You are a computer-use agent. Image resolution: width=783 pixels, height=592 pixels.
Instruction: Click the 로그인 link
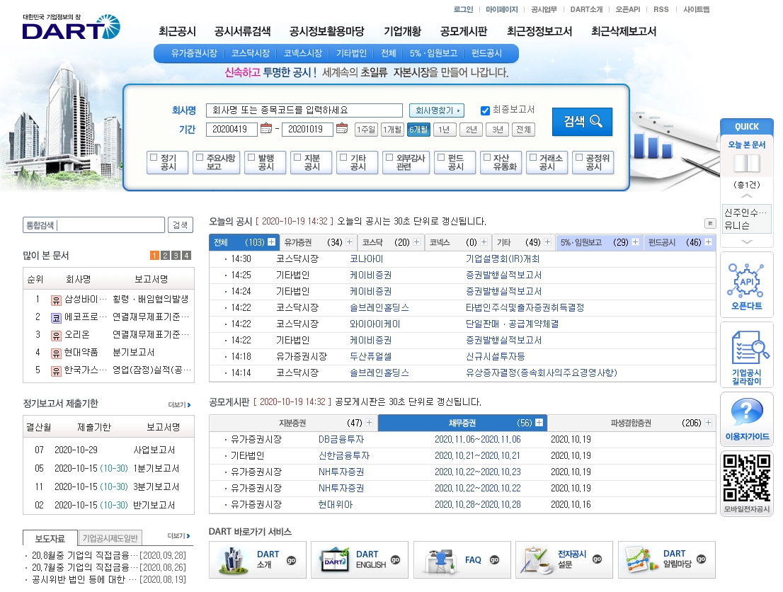point(463,9)
